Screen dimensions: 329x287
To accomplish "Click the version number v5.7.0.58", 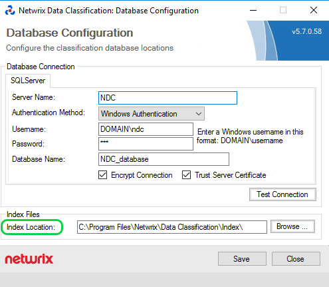I will click(307, 31).
